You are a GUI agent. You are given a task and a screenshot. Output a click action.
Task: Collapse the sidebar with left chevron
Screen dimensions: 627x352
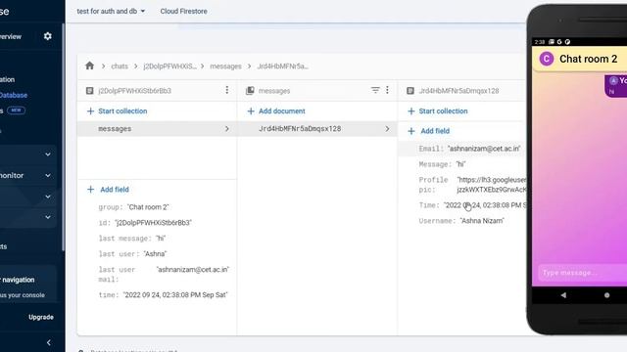coord(48,342)
